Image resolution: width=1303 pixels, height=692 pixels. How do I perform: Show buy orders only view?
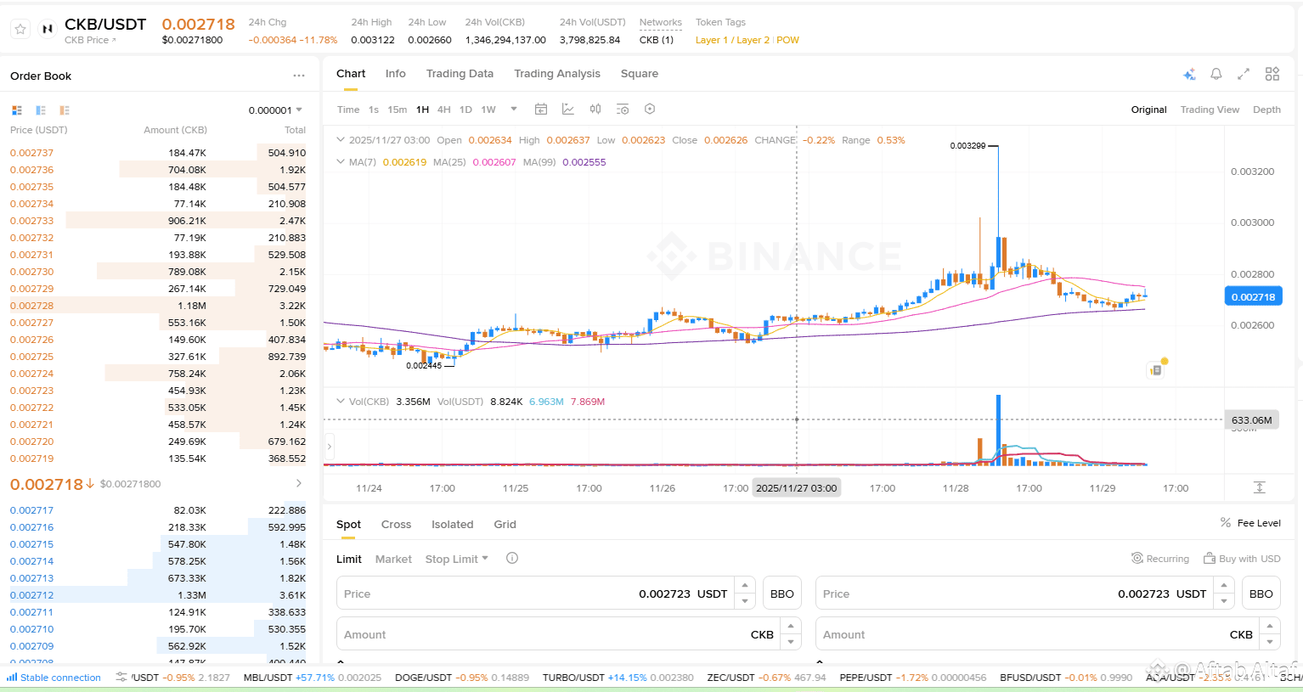(x=41, y=110)
